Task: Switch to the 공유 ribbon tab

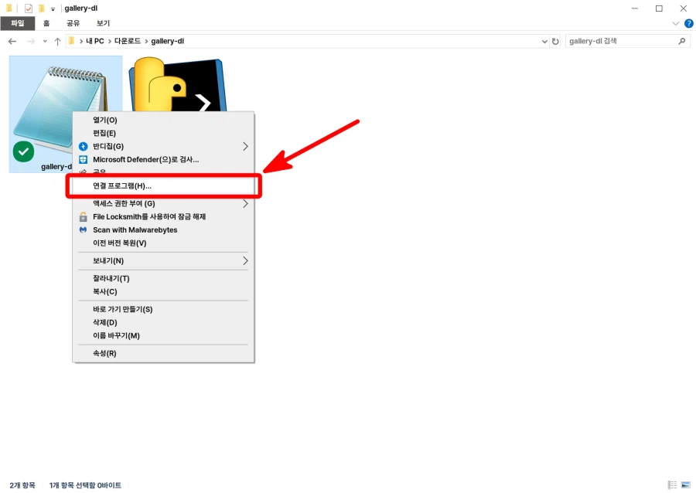Action: (73, 23)
